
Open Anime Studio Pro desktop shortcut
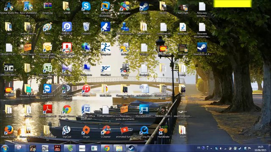tap(9, 8)
